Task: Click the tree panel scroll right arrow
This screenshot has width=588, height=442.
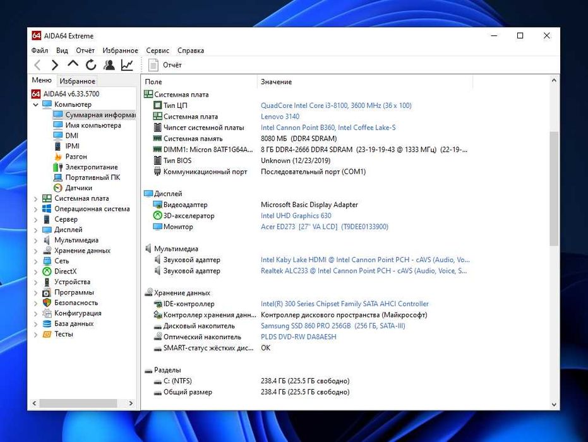Action: tap(131, 403)
